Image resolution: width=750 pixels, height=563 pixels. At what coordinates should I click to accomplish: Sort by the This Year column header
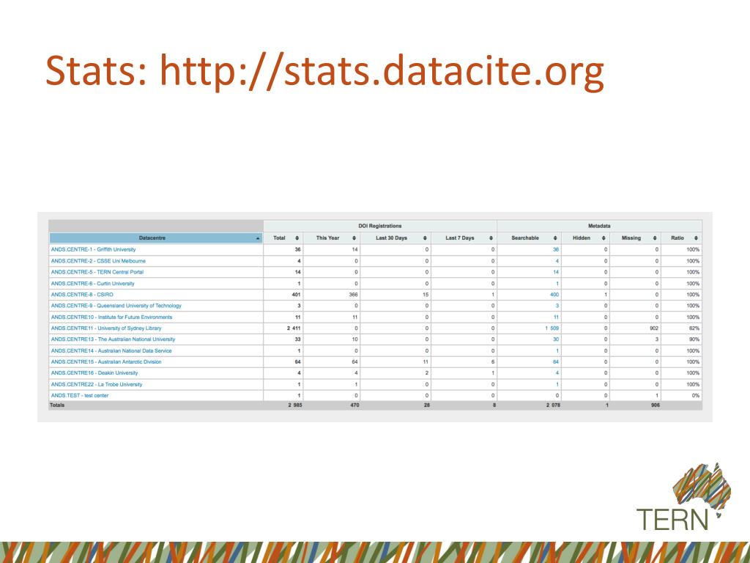pyautogui.click(x=332, y=238)
